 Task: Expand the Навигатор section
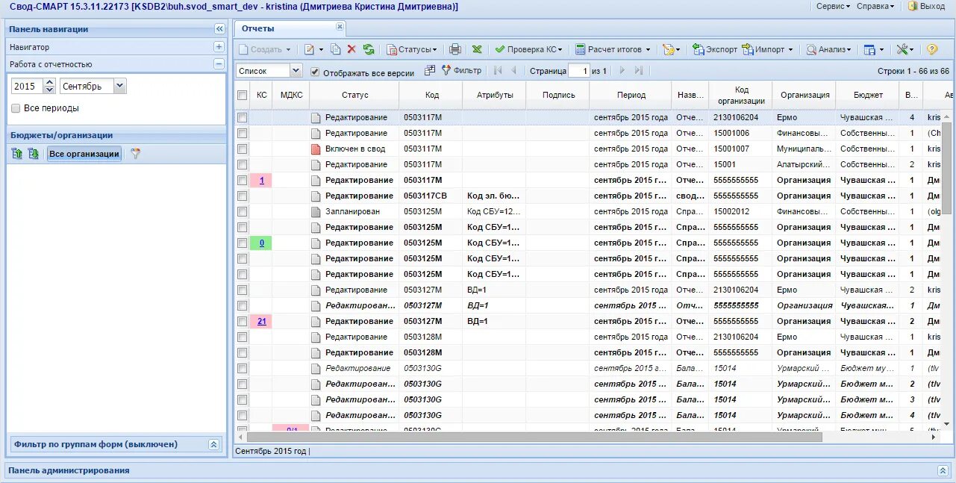pos(219,47)
